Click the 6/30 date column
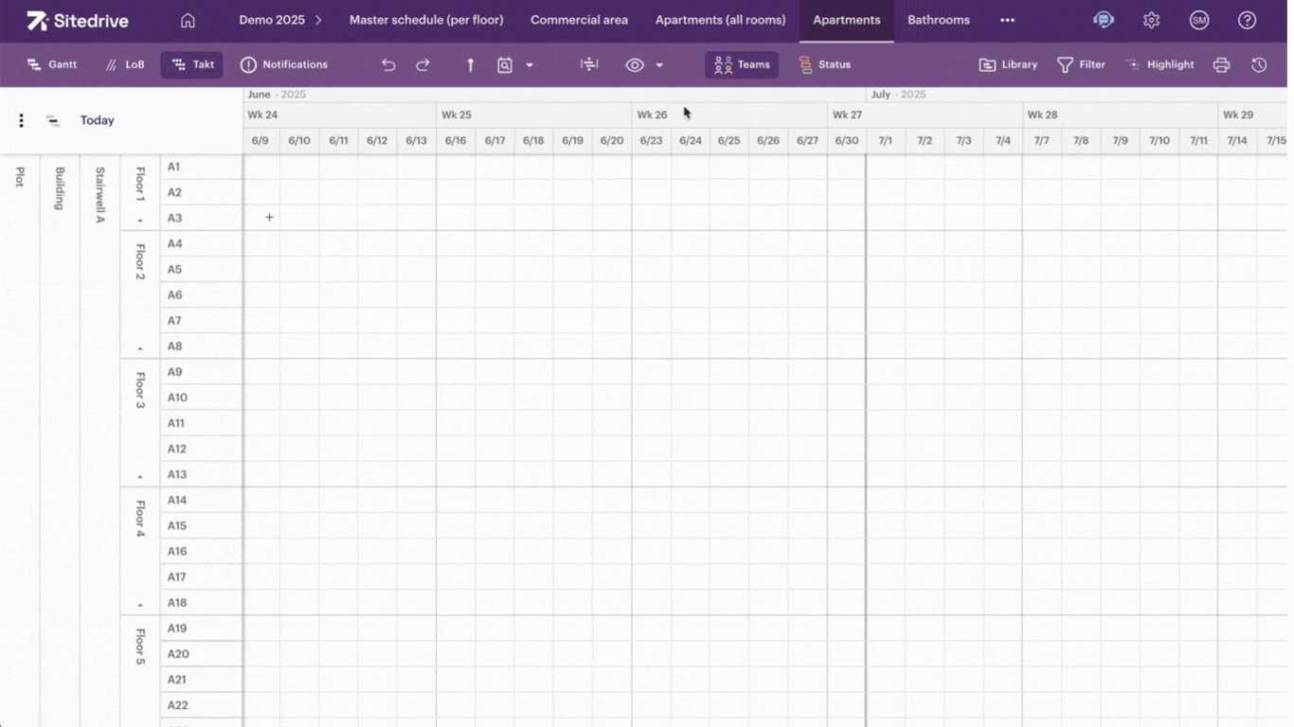This screenshot has height=727, width=1294. 847,140
